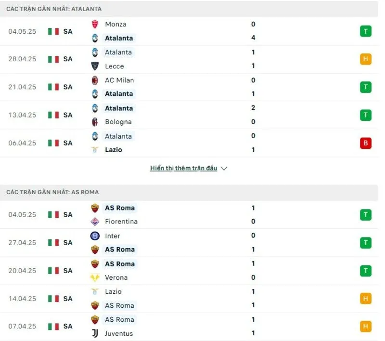Click the Monza club crest icon
The width and height of the screenshot is (385, 341).
[x=95, y=24]
